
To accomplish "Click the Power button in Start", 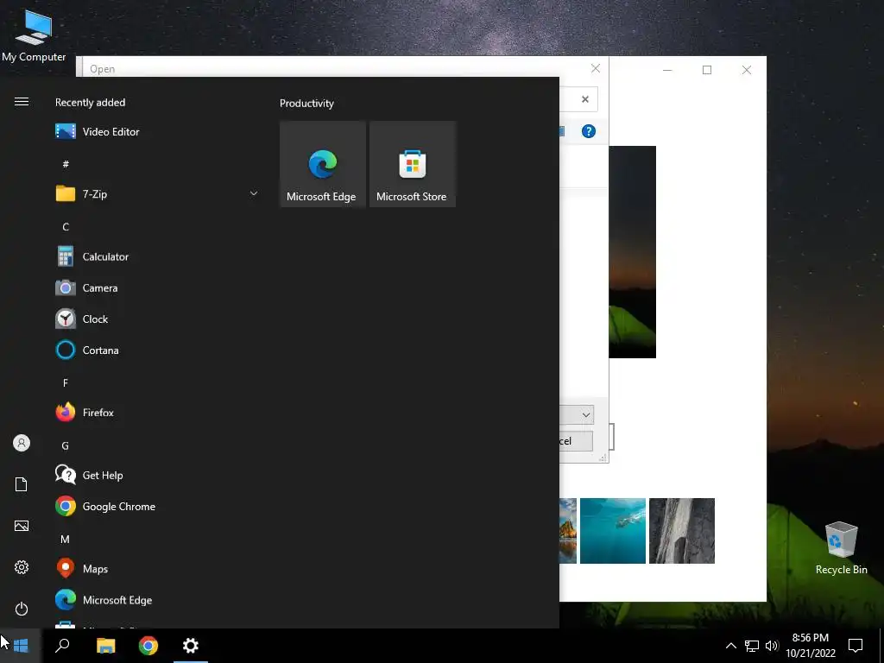I will [x=22, y=609].
